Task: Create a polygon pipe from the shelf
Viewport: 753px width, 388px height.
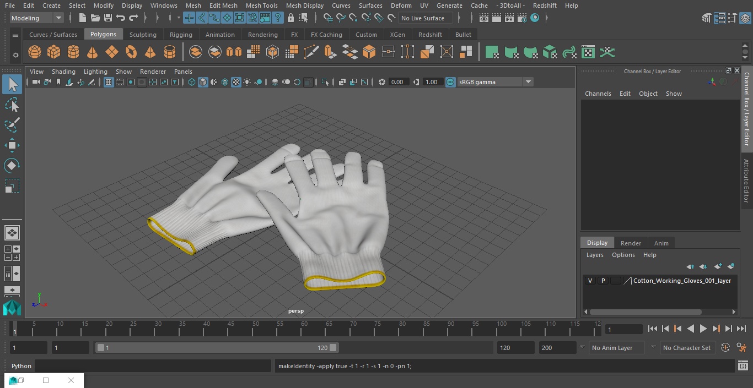Action: tap(170, 52)
